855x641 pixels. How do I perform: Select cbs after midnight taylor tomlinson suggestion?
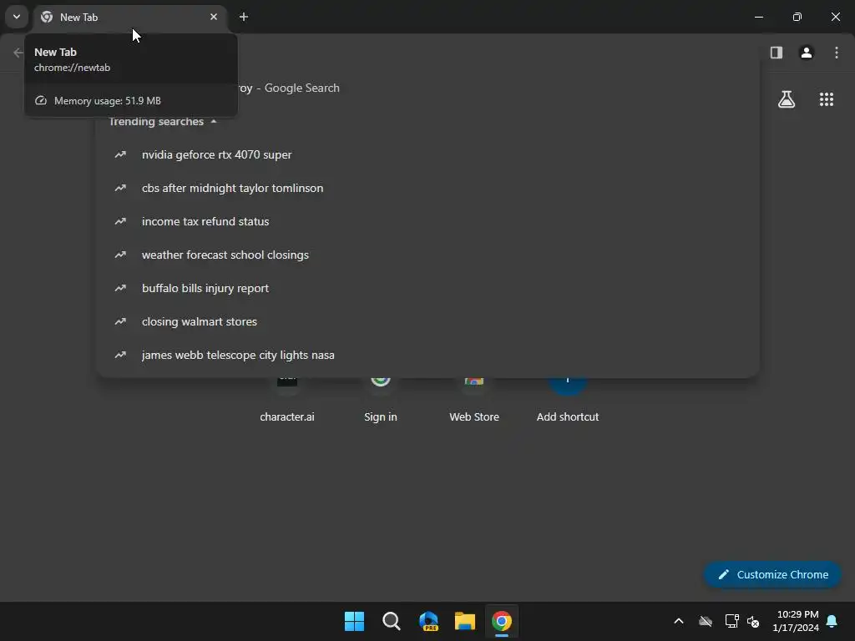pyautogui.click(x=427, y=188)
